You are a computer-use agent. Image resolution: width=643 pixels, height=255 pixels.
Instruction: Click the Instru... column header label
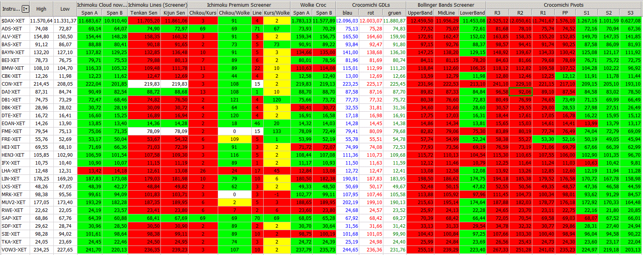click(x=11, y=9)
